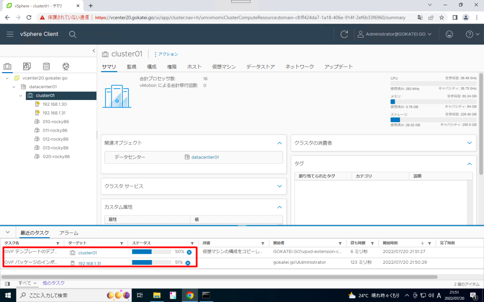Open the Hosts and Clusters inventory view
Viewport: 484px width, 302px height.
coord(8,67)
